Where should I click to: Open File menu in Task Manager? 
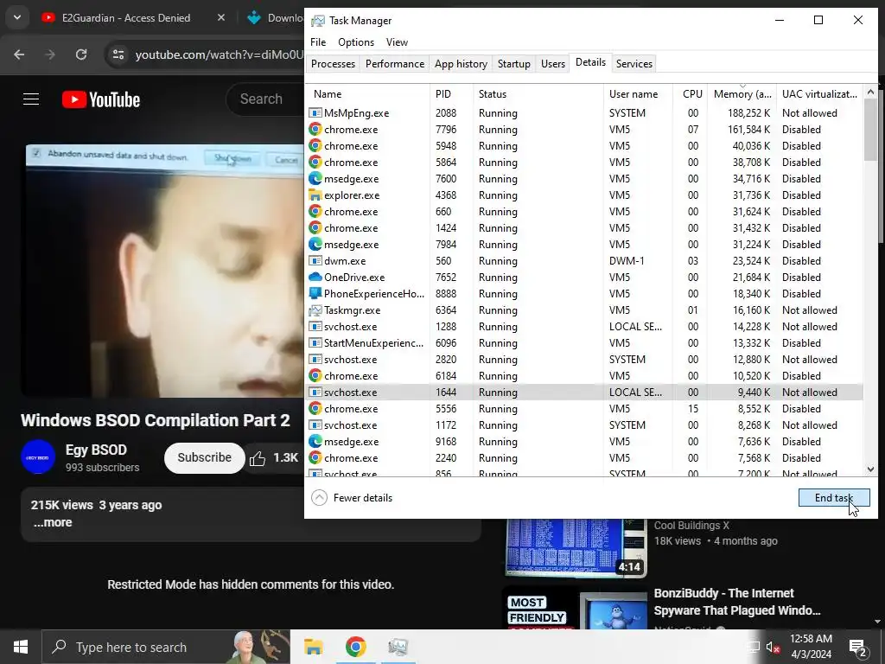click(318, 42)
